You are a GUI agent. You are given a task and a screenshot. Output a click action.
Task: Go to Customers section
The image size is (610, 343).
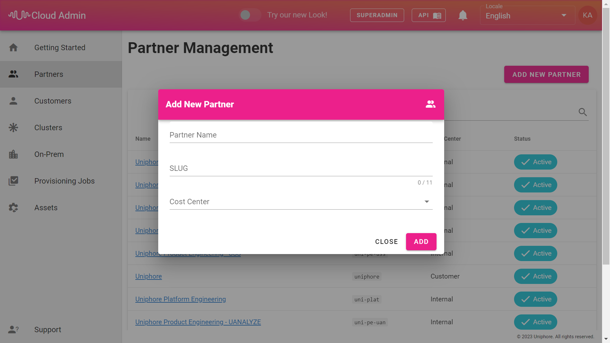[61, 101]
